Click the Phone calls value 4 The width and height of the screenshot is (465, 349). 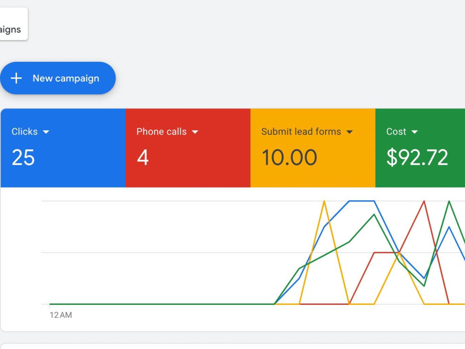pos(143,157)
